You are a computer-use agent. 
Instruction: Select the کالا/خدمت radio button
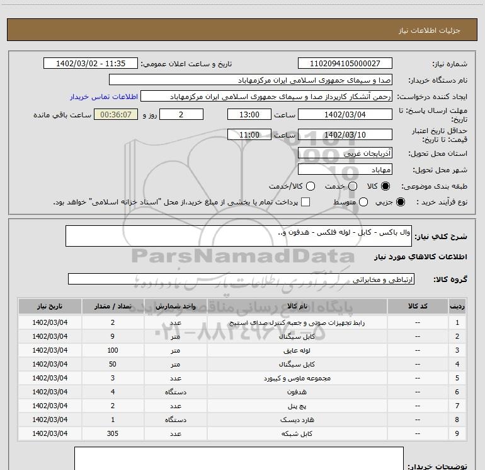pos(311,186)
